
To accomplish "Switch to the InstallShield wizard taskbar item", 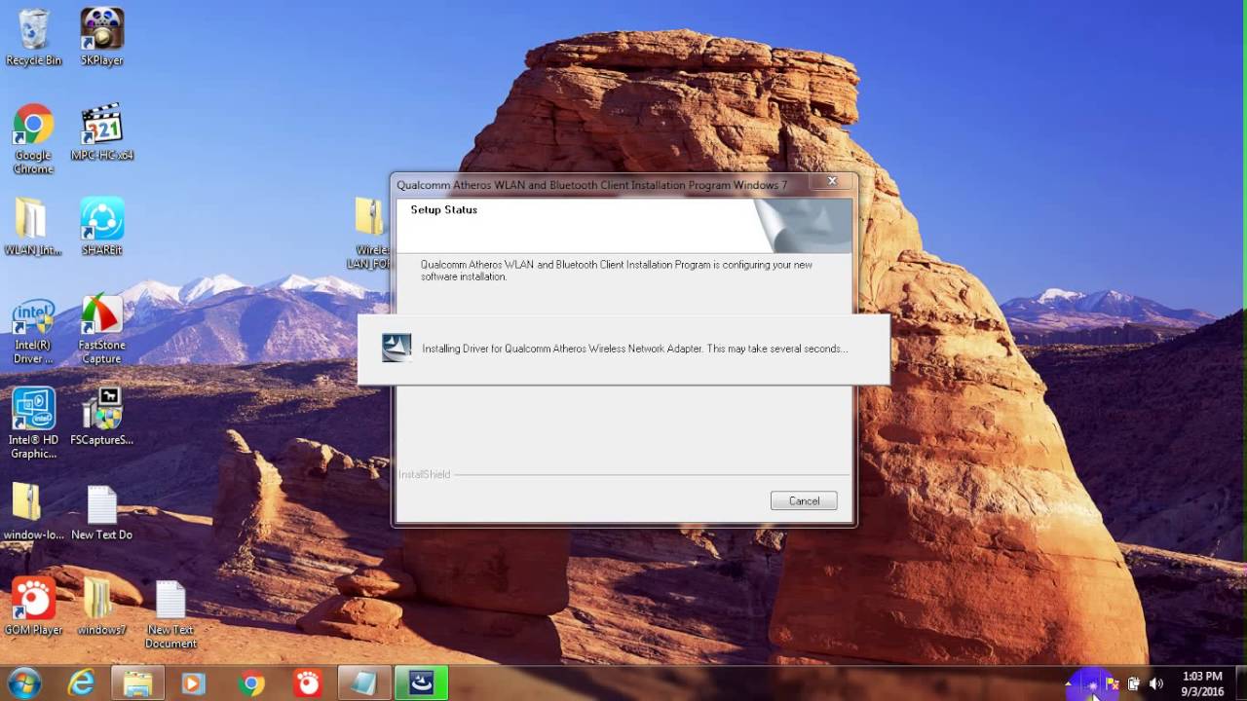I will [x=421, y=683].
